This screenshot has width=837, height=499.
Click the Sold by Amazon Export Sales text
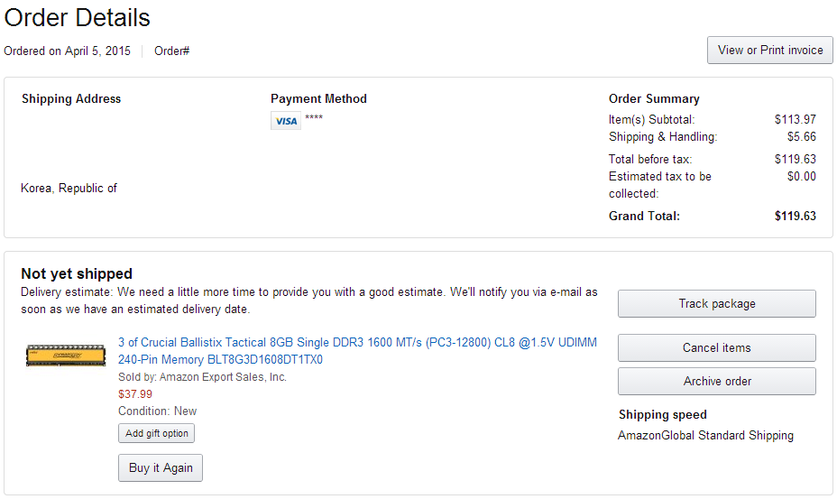202,376
